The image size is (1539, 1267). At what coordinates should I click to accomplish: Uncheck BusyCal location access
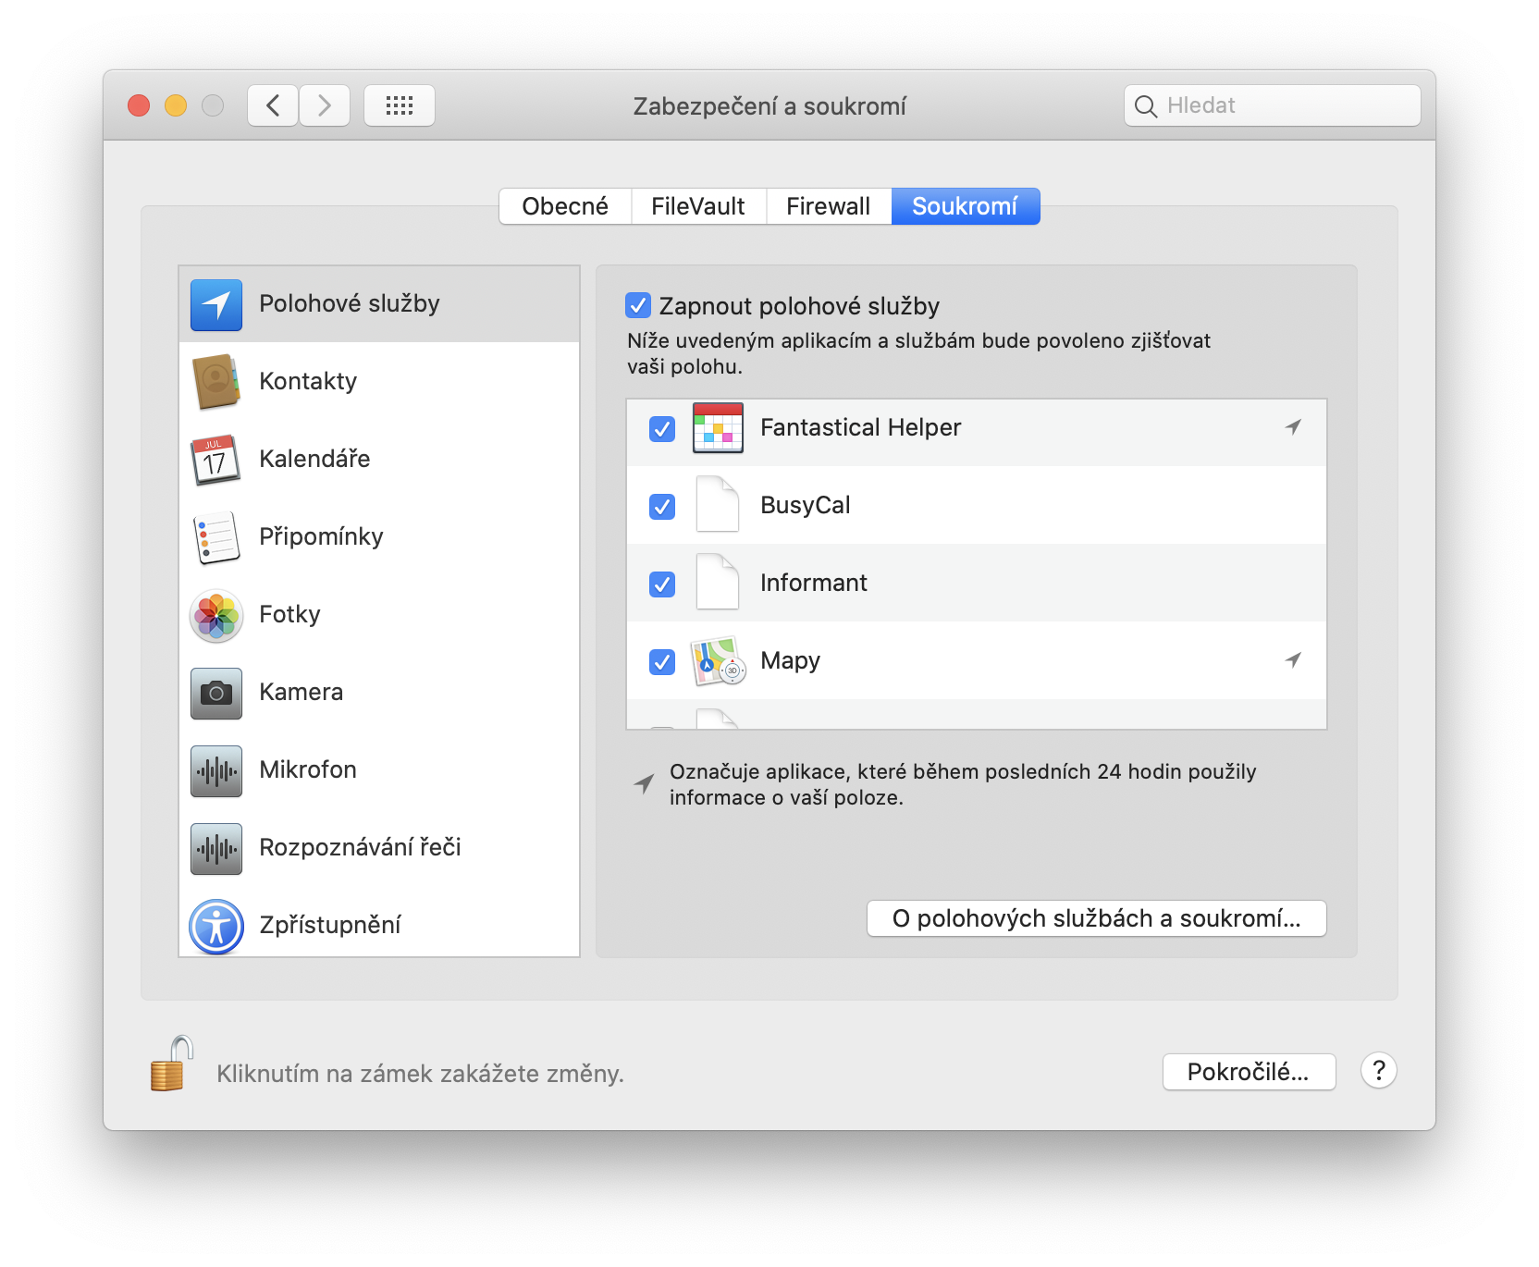click(662, 507)
